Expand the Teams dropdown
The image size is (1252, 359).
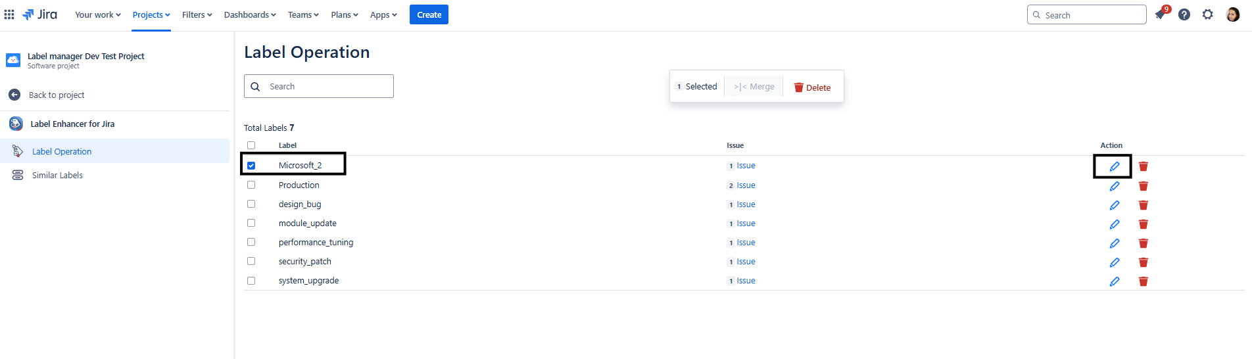(303, 14)
